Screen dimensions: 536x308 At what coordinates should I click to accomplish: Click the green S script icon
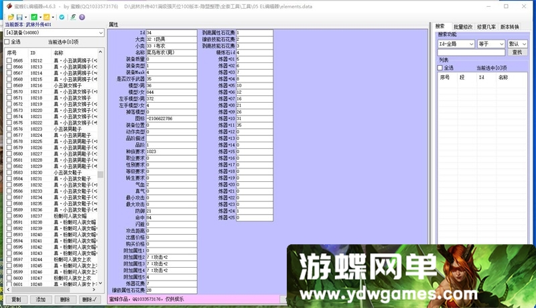click(72, 17)
